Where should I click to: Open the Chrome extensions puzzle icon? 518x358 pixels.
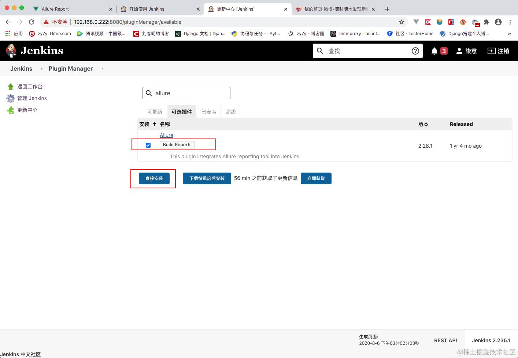point(486,22)
